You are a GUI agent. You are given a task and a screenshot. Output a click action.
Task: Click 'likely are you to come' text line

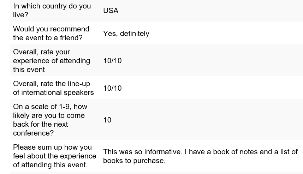pyautogui.click(x=49, y=115)
